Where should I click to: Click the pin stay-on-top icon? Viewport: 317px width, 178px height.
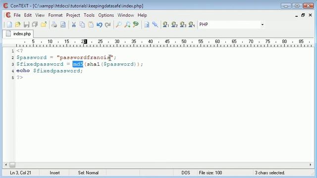pyautogui.click(x=155, y=25)
